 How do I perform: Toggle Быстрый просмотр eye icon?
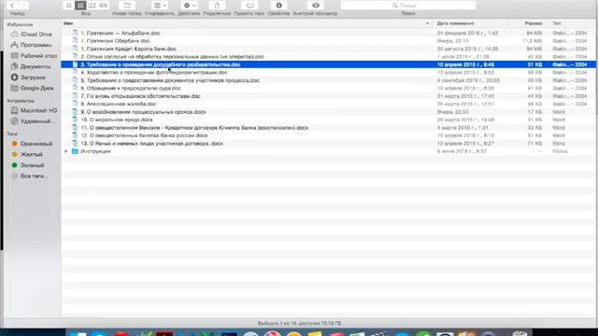316,6
